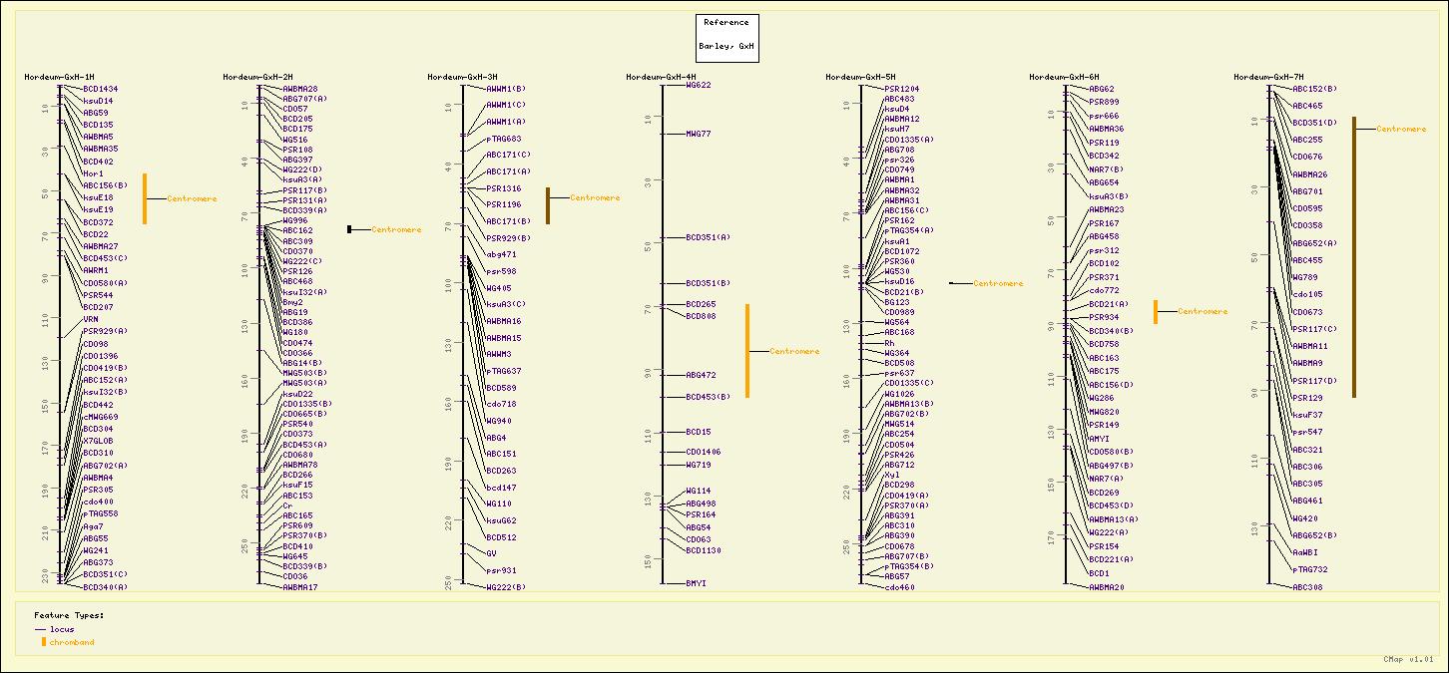Click the AWBMA20 locus on 6H

tap(1106, 587)
